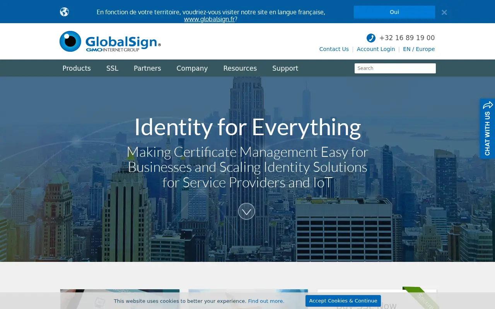Click the globe icon in language banner
495x309 pixels.
click(64, 12)
